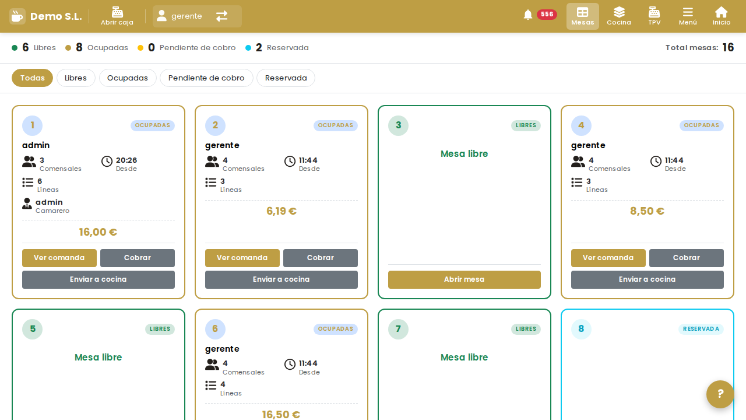Filter tables by Libres

76,78
